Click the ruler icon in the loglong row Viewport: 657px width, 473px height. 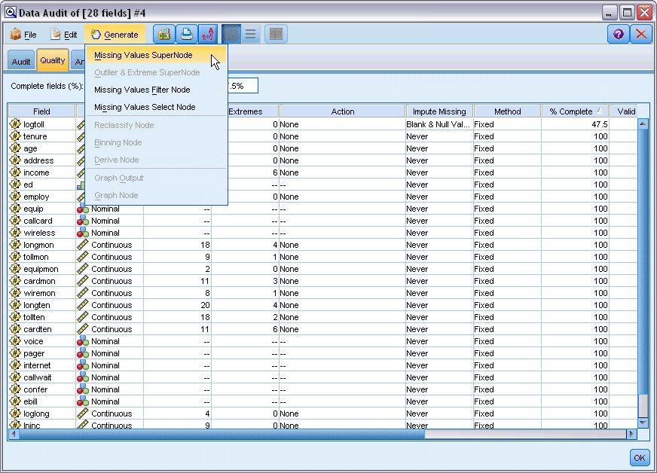tap(83, 413)
